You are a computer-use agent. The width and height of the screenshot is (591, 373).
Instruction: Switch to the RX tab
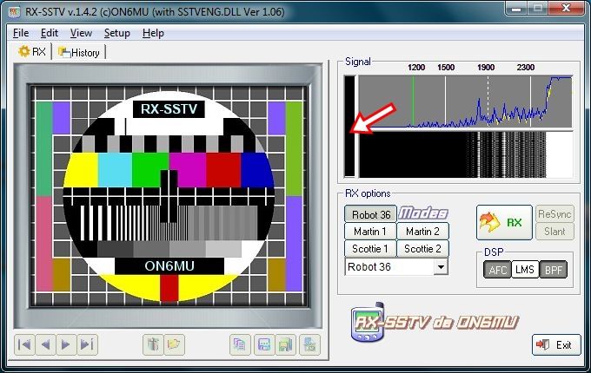point(32,51)
